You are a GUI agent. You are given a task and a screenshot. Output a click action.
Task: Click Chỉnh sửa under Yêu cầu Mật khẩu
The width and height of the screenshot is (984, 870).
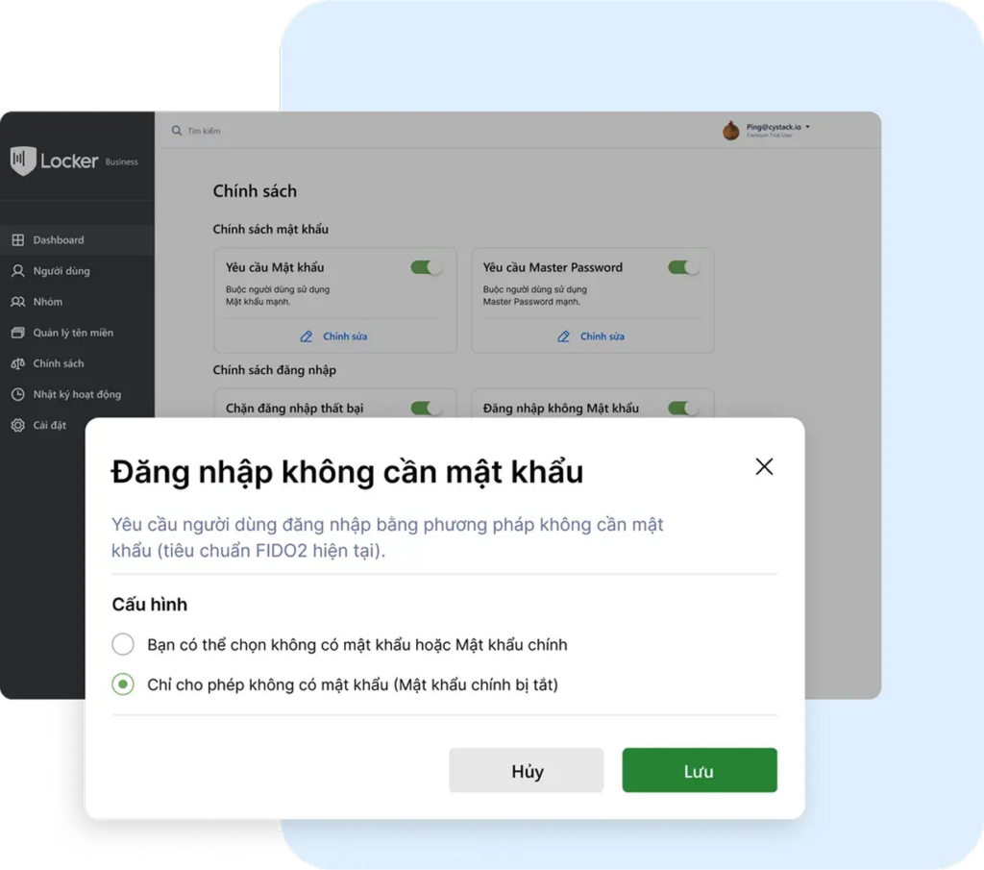click(x=333, y=336)
